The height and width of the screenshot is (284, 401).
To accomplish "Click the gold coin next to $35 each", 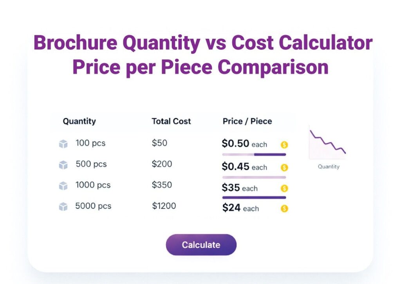I will pyautogui.click(x=284, y=188).
